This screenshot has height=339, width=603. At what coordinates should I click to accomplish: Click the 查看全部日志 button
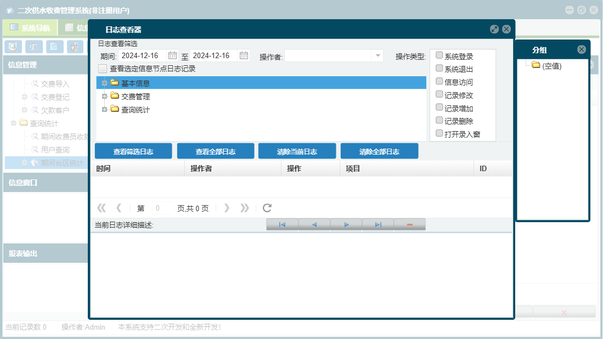(x=215, y=151)
